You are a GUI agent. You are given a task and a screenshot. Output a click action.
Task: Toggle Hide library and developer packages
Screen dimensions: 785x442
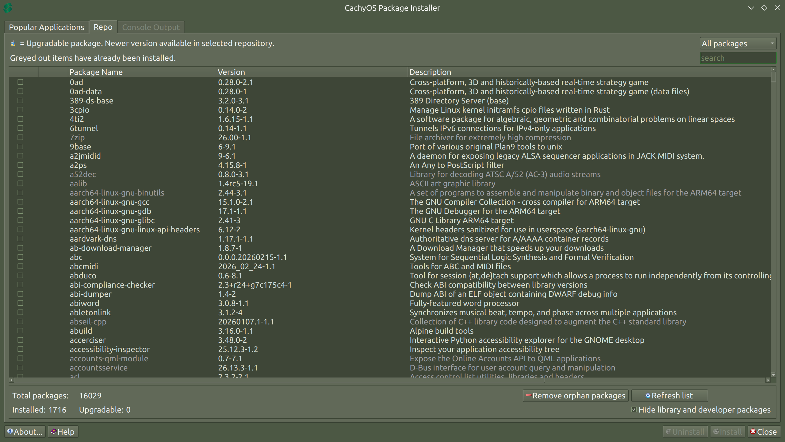click(634, 409)
